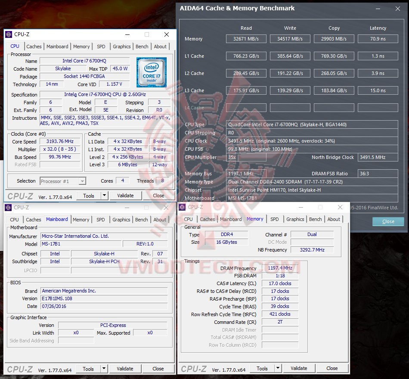
Task: Click Validate in Mainboard CPU-Z window
Action: (x=125, y=369)
